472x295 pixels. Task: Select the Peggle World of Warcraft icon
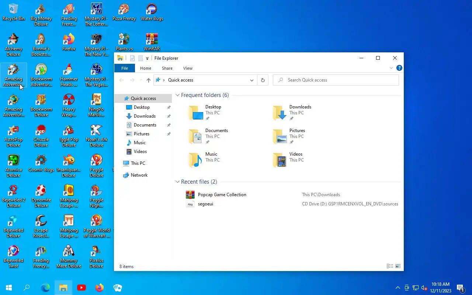click(x=96, y=226)
